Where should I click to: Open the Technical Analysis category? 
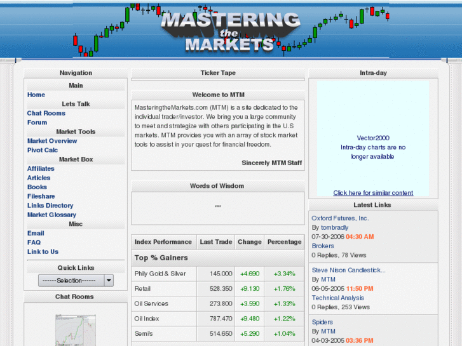click(x=338, y=298)
